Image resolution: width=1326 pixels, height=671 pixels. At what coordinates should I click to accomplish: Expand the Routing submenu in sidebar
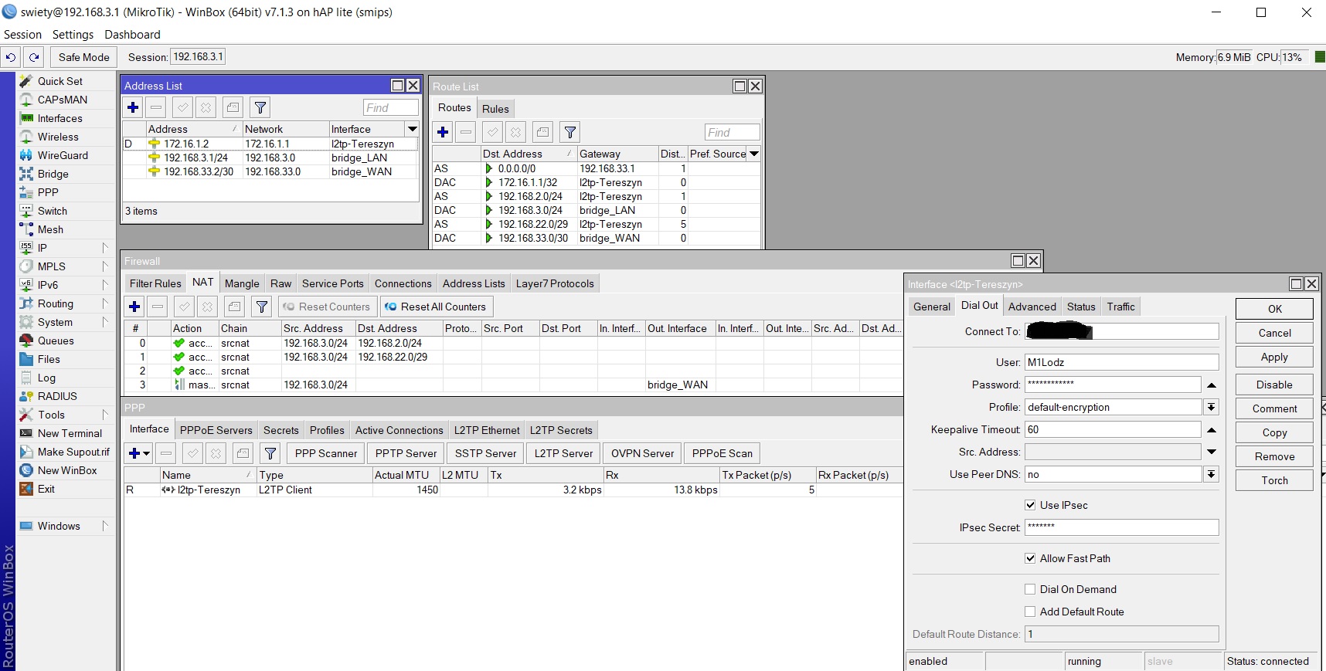click(x=105, y=303)
